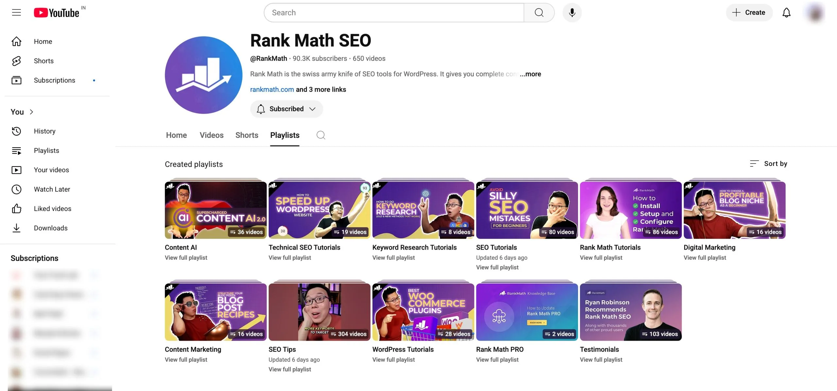
Task: Expand the channel description with ...more
Action: pos(530,74)
